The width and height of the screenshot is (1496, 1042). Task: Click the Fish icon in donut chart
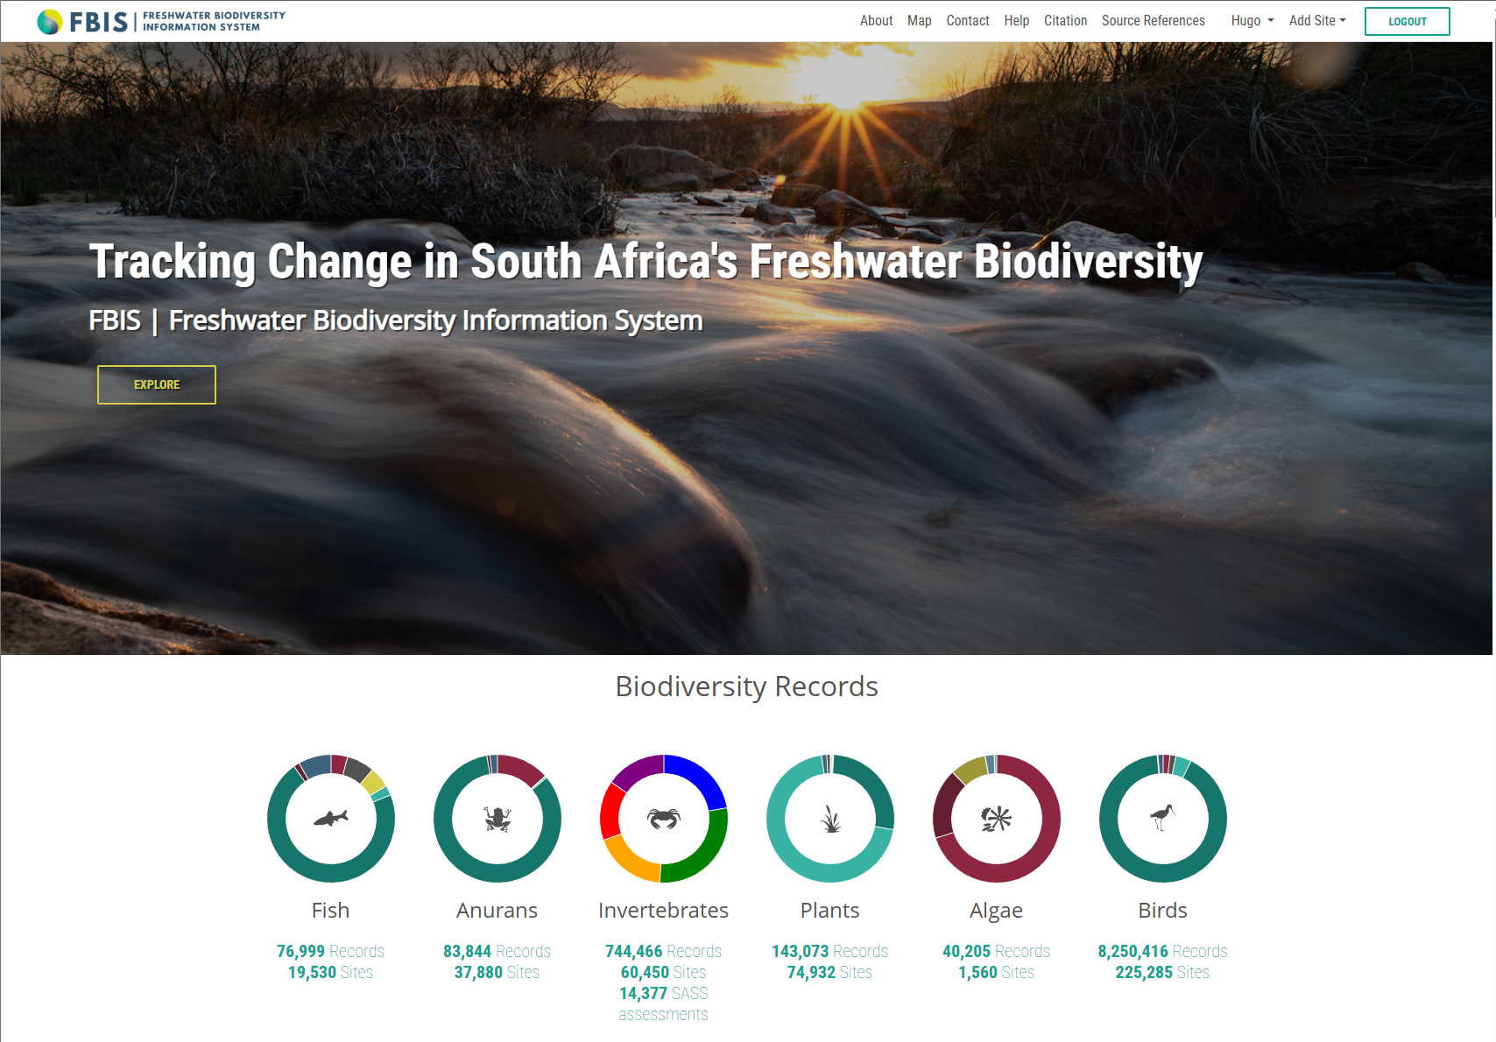[x=331, y=819]
